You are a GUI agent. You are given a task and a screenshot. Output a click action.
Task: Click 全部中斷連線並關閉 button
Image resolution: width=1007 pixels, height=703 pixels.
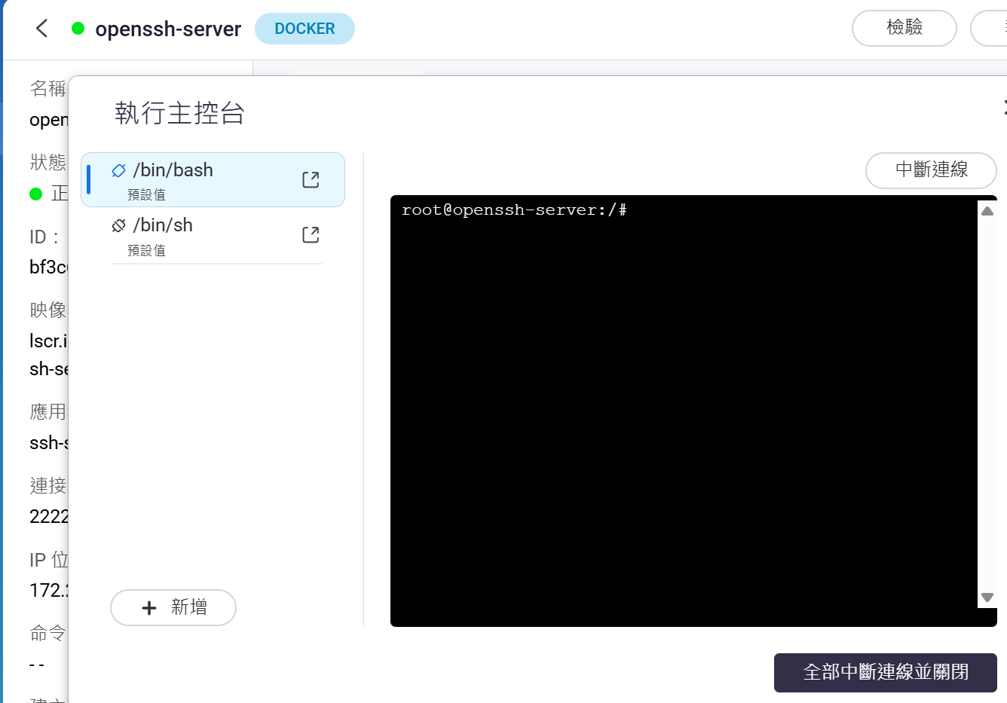(885, 672)
